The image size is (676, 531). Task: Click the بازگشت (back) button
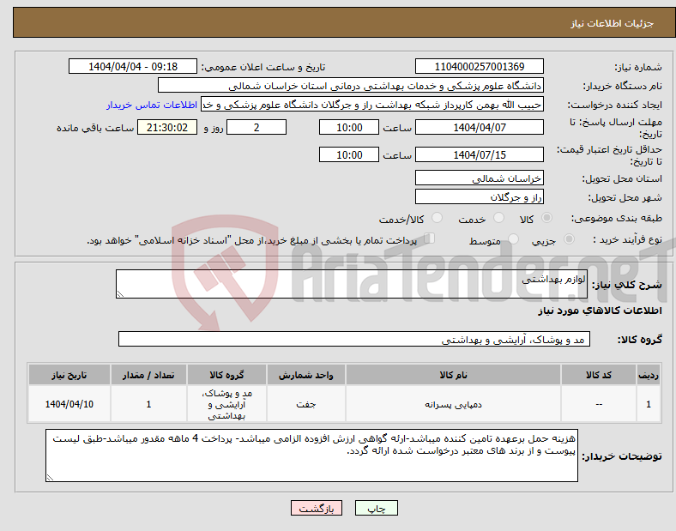click(x=317, y=508)
